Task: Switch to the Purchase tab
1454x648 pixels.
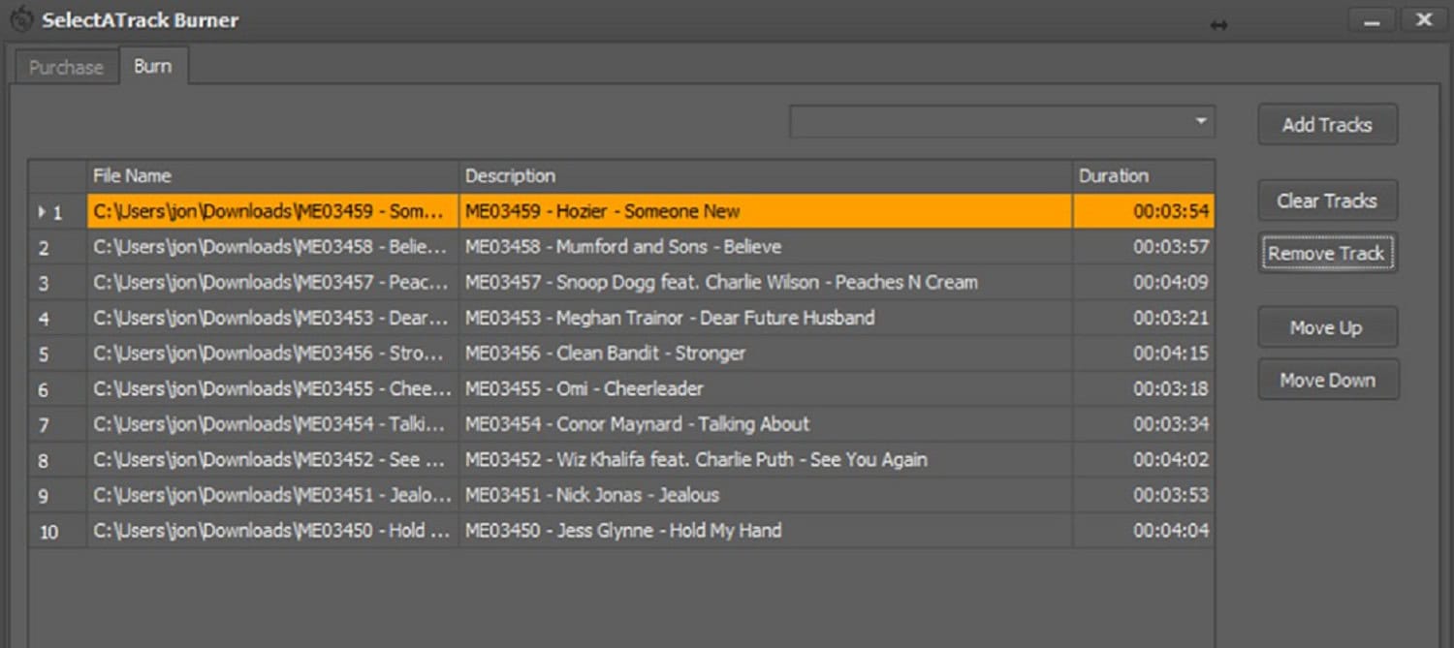Action: click(x=65, y=67)
